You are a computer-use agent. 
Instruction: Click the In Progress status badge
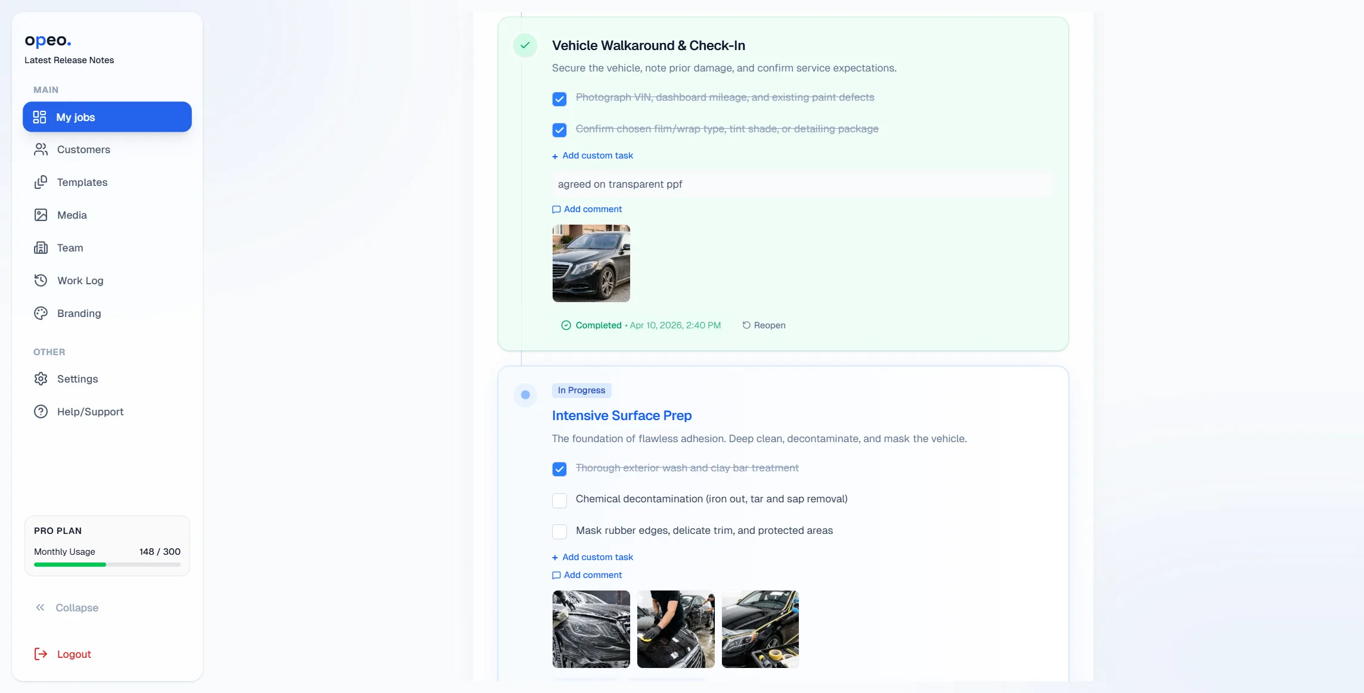coord(582,390)
